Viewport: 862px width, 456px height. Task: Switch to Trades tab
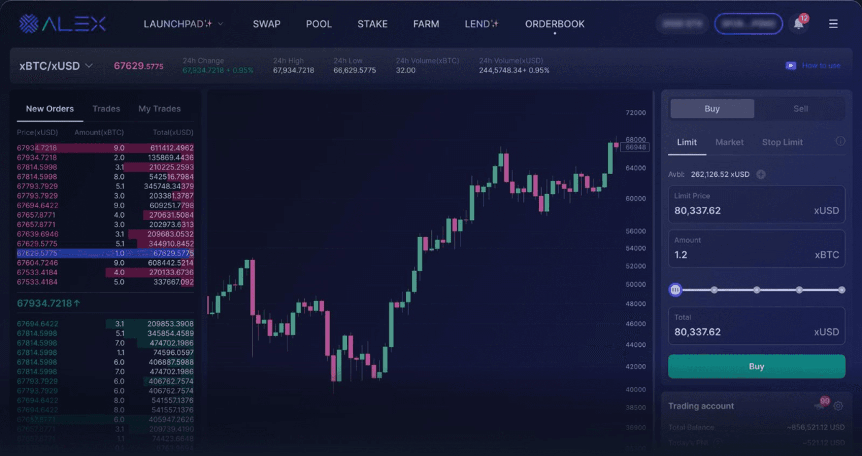[106, 109]
